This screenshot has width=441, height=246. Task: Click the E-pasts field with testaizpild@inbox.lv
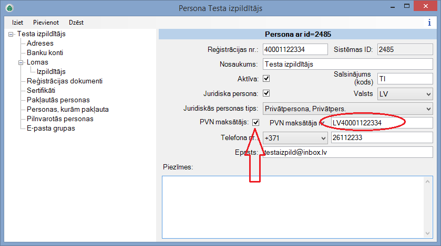(347, 152)
